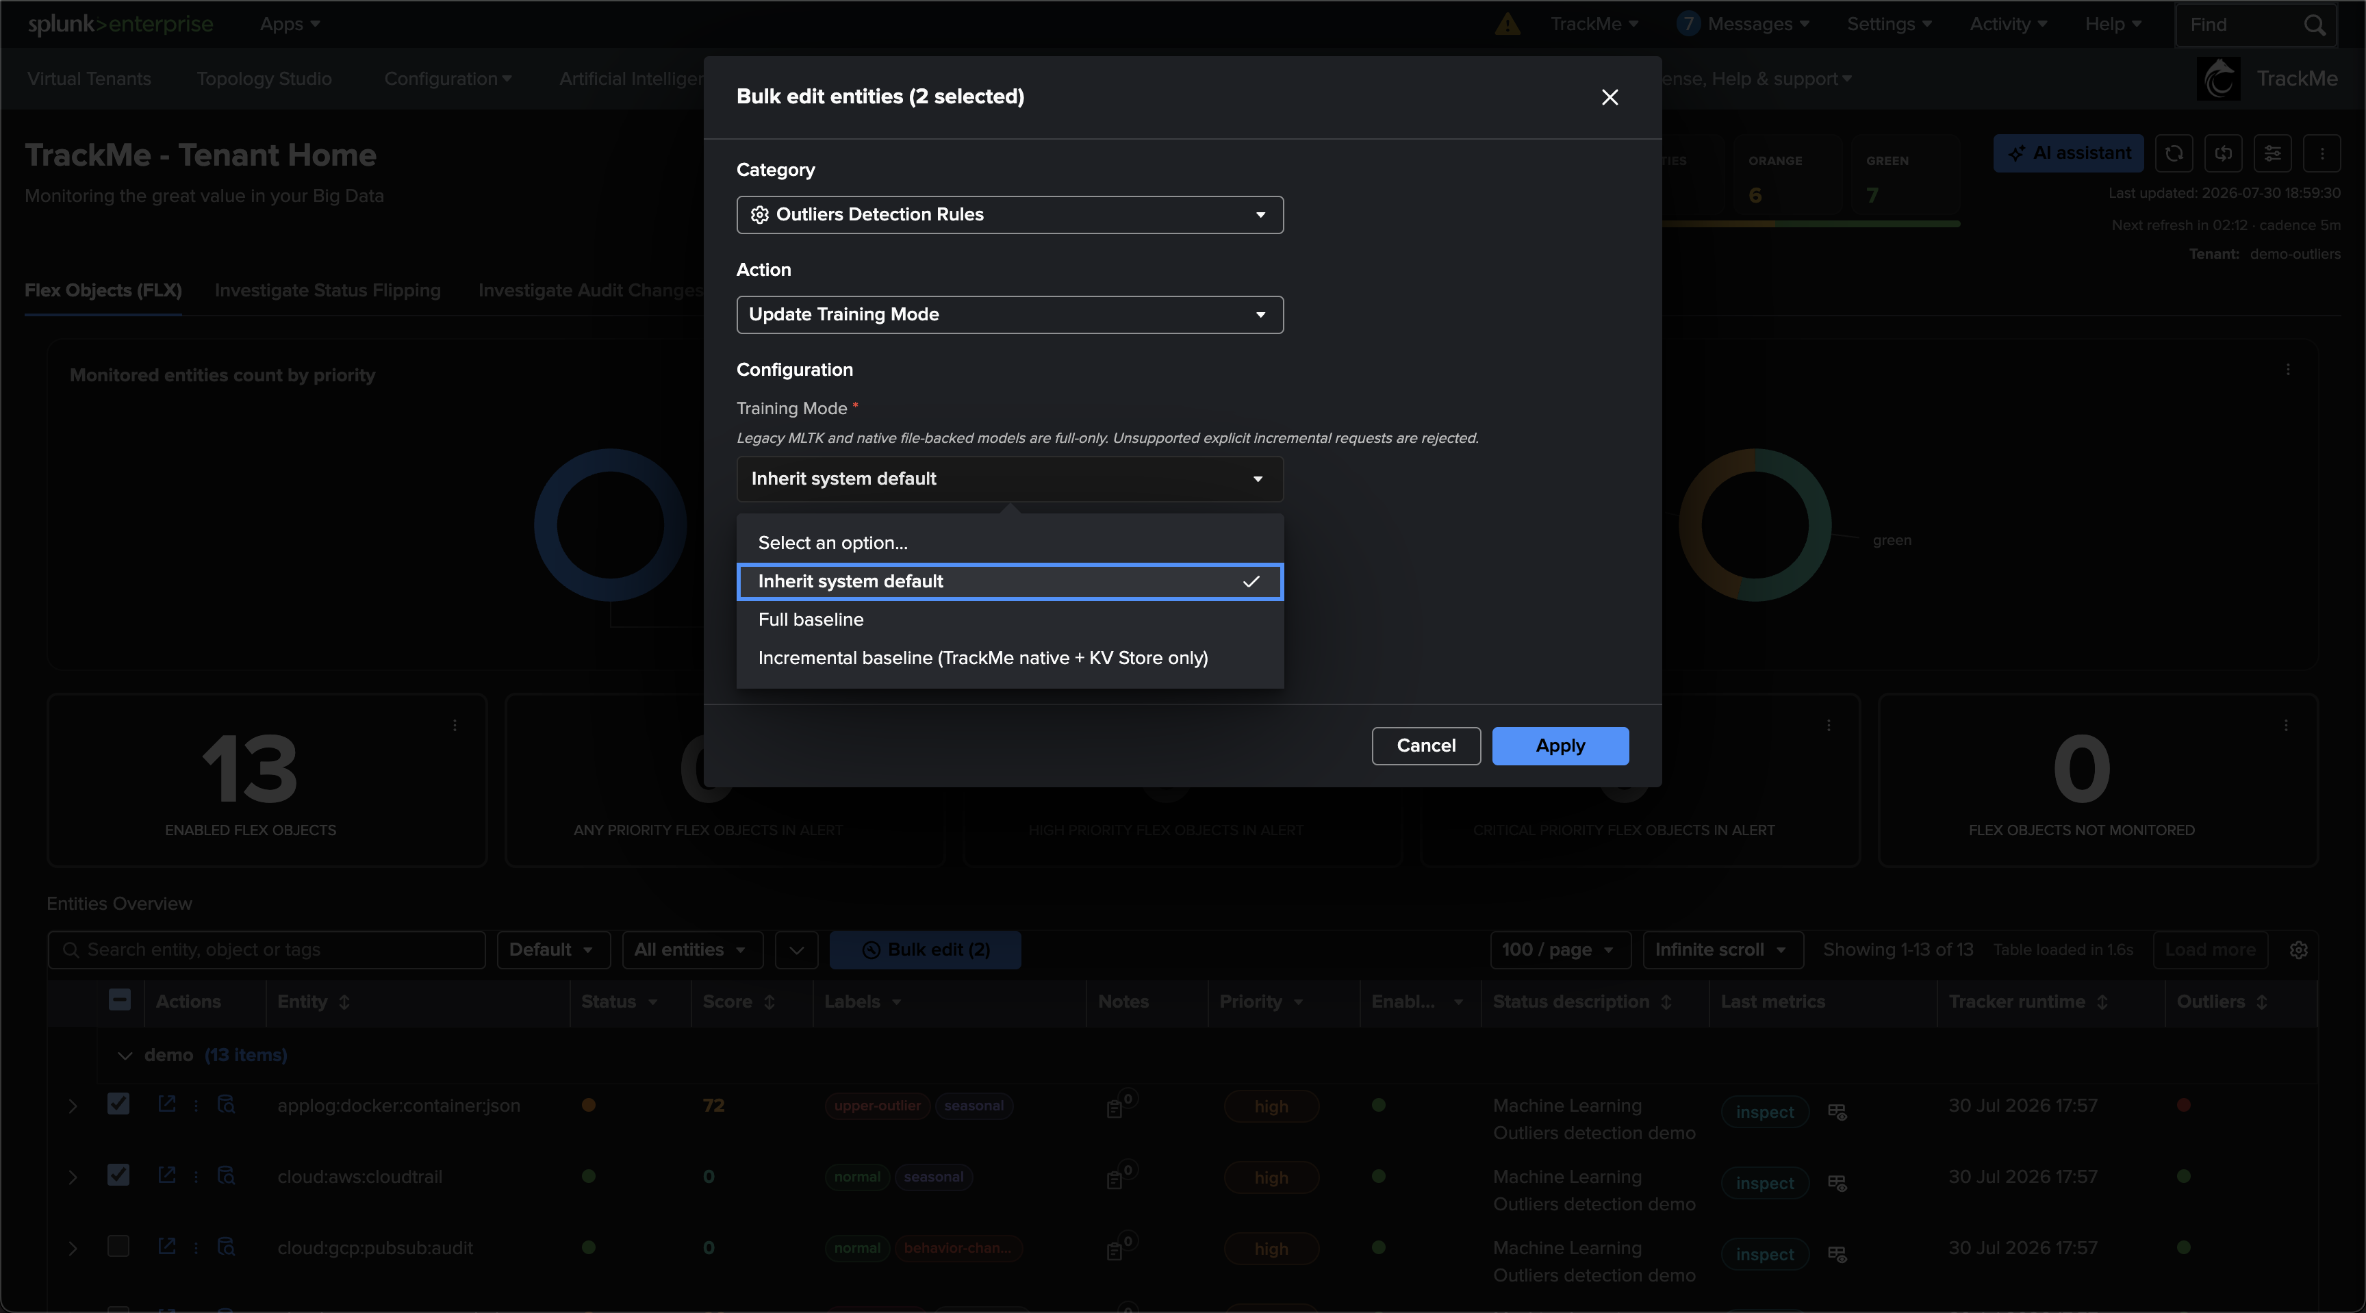The height and width of the screenshot is (1313, 2366).
Task: Open ellipsis menu on Flex Objects Not Monitored card
Action: [x=2286, y=726]
